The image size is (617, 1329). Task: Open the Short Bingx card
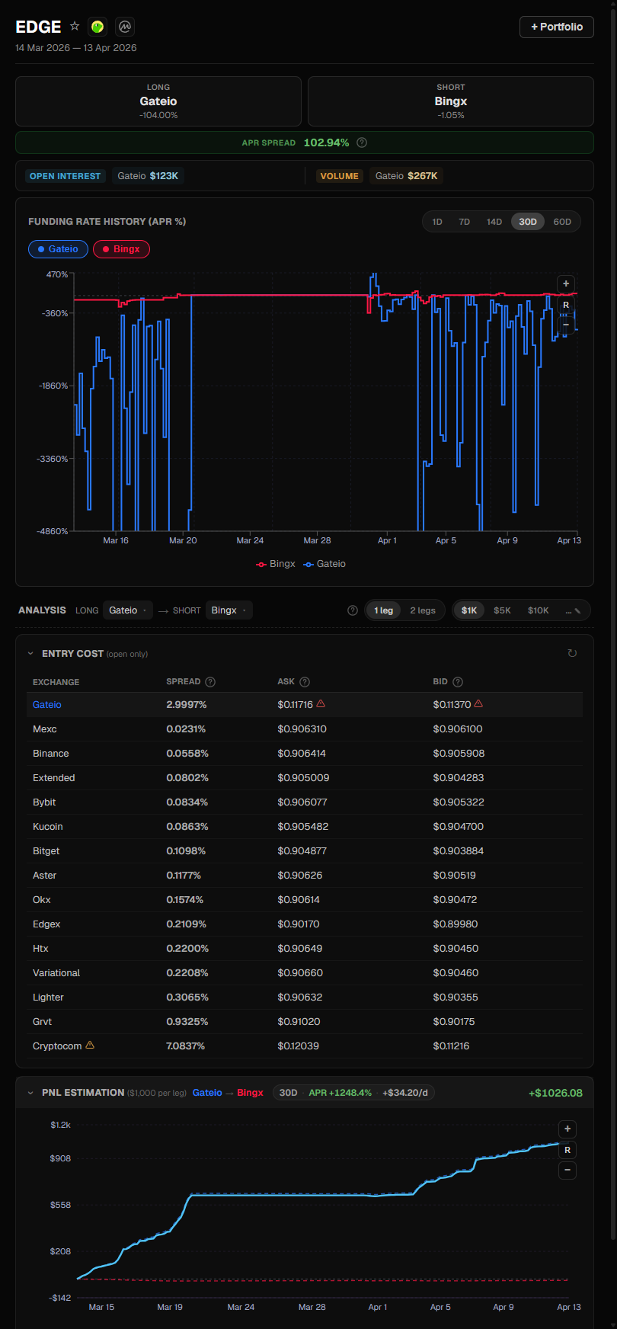click(x=451, y=101)
